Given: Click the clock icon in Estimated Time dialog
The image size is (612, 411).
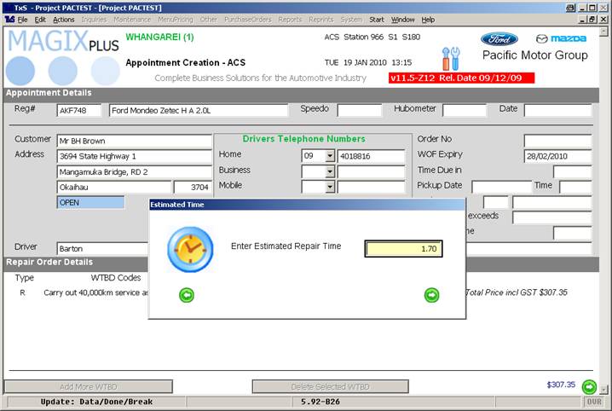Looking at the screenshot, I should click(x=190, y=249).
